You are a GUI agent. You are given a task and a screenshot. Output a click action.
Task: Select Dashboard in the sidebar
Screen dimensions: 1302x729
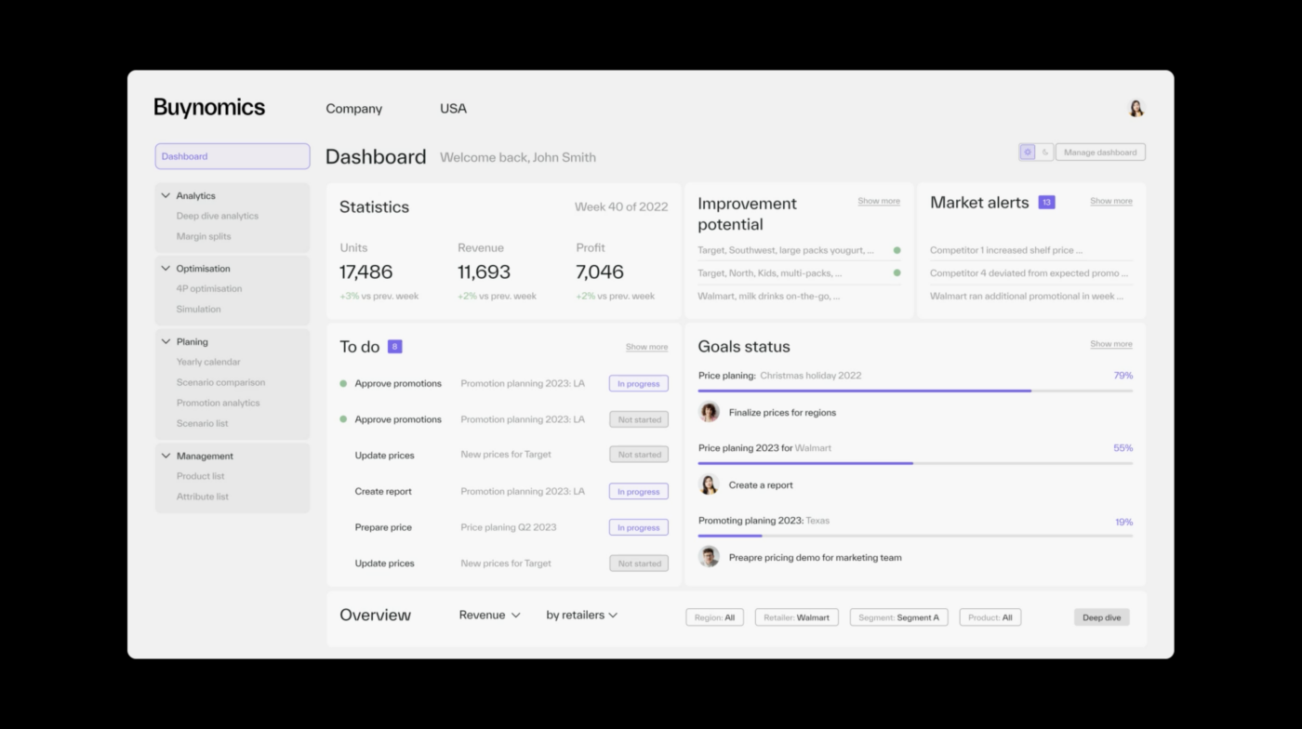232,156
